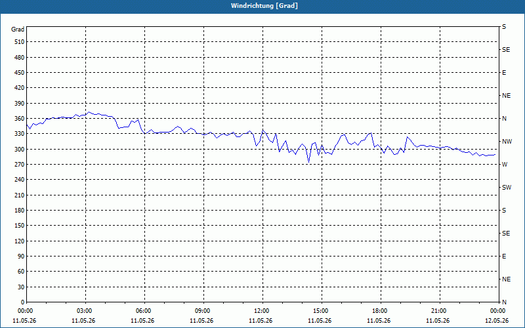Pick the 30 y-axis value

[21, 287]
